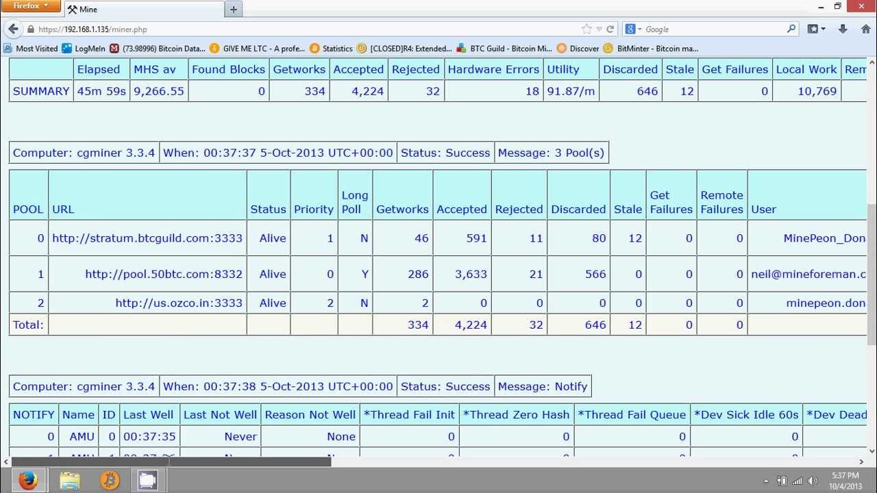Reload the miner page
This screenshot has width=877, height=493.
[610, 29]
